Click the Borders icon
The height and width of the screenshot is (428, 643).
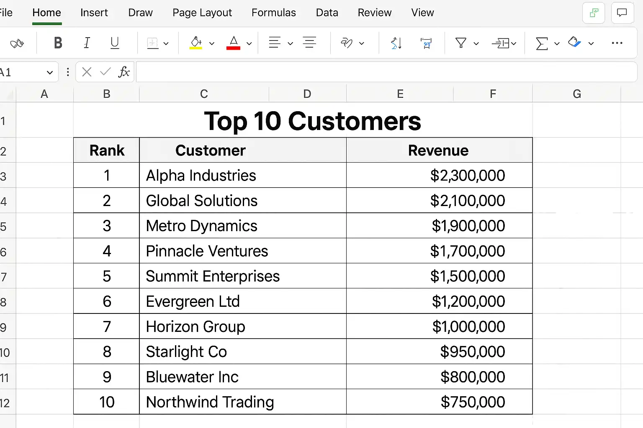point(153,43)
